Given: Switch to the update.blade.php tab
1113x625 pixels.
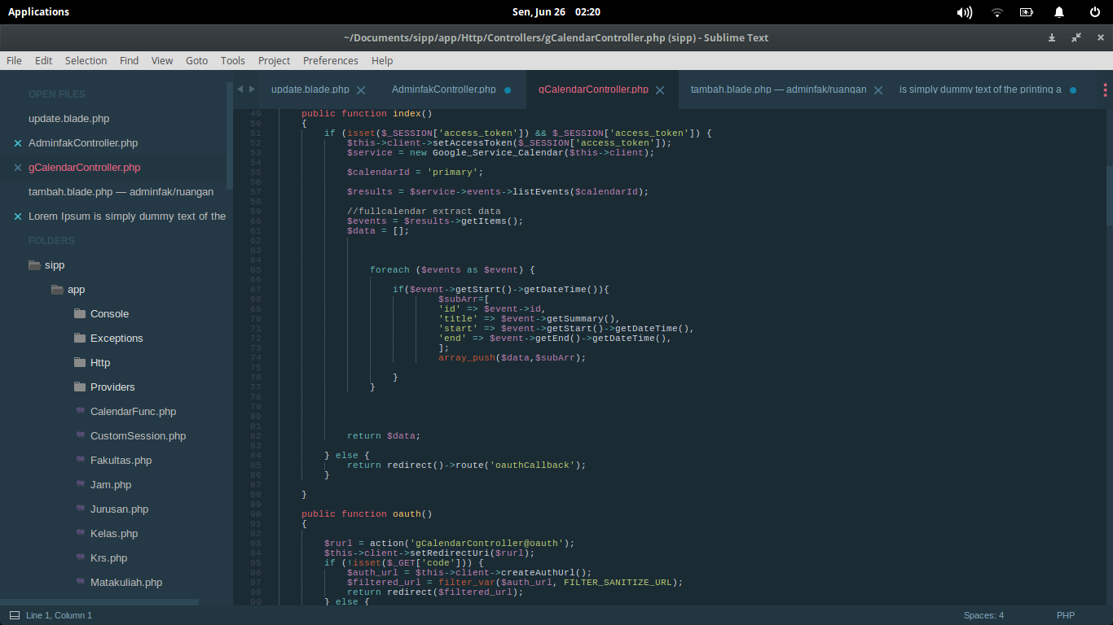Looking at the screenshot, I should click(x=310, y=90).
